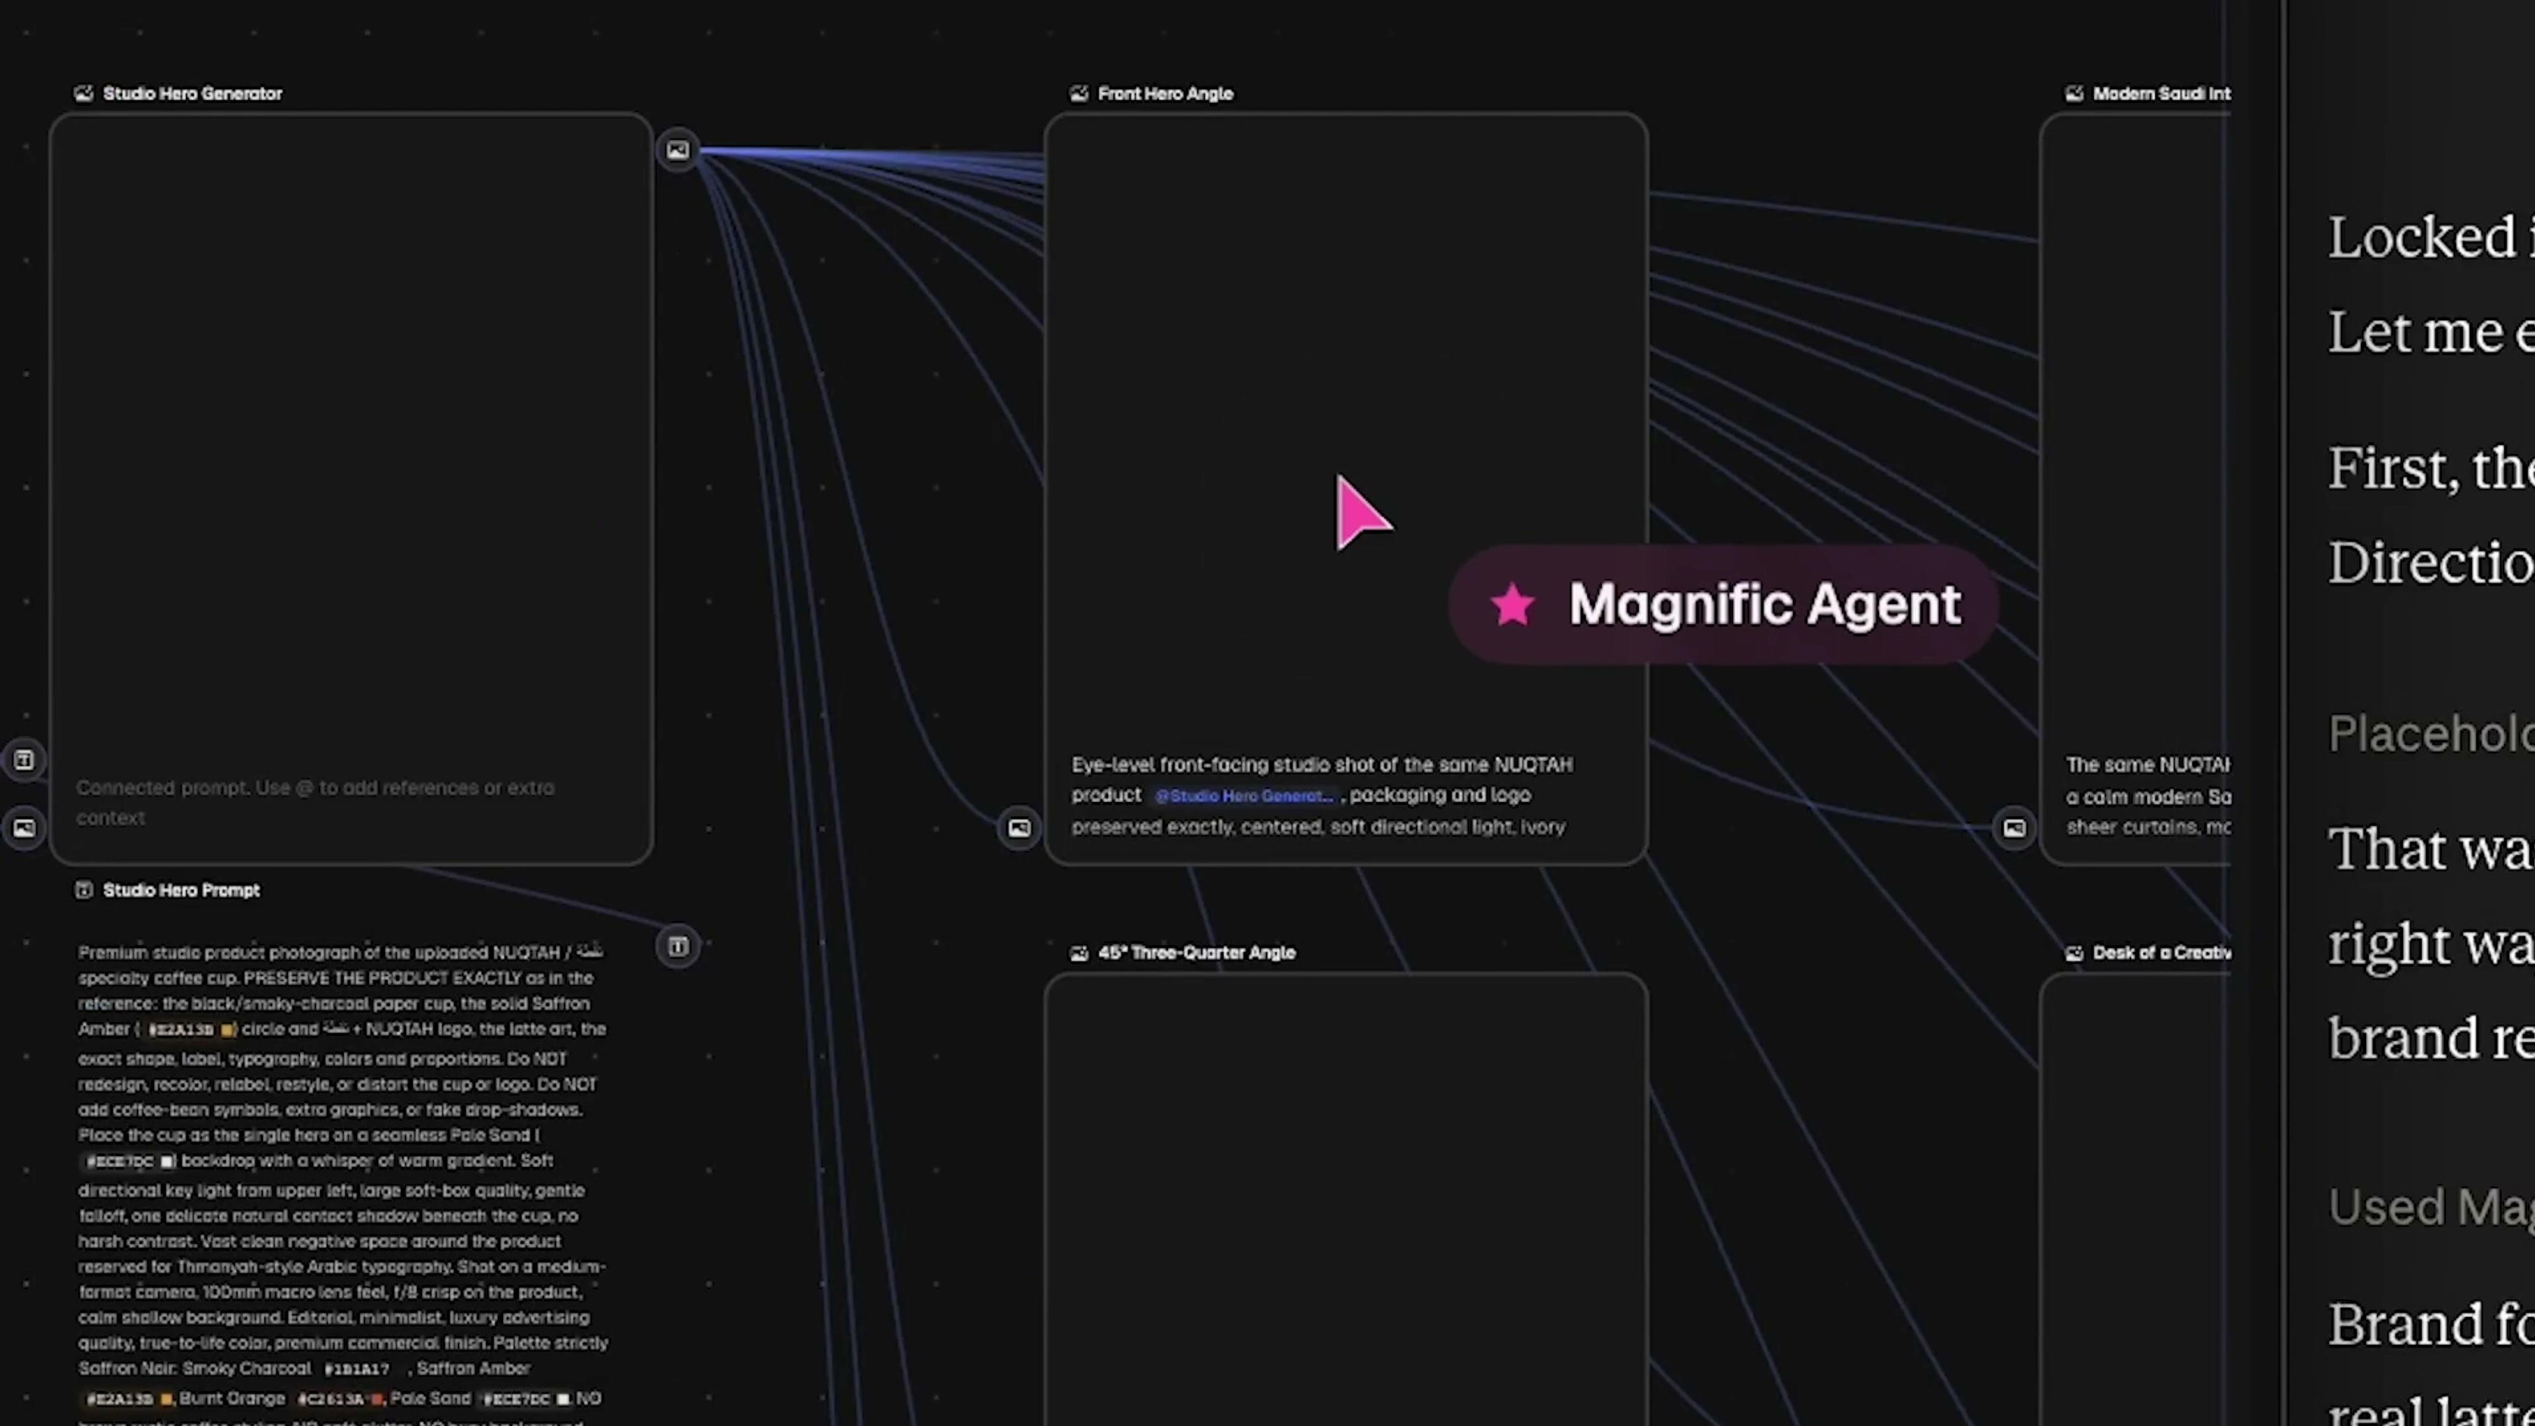Click the Front Hero Angle image input port
This screenshot has width=2535, height=1426.
click(x=1019, y=828)
